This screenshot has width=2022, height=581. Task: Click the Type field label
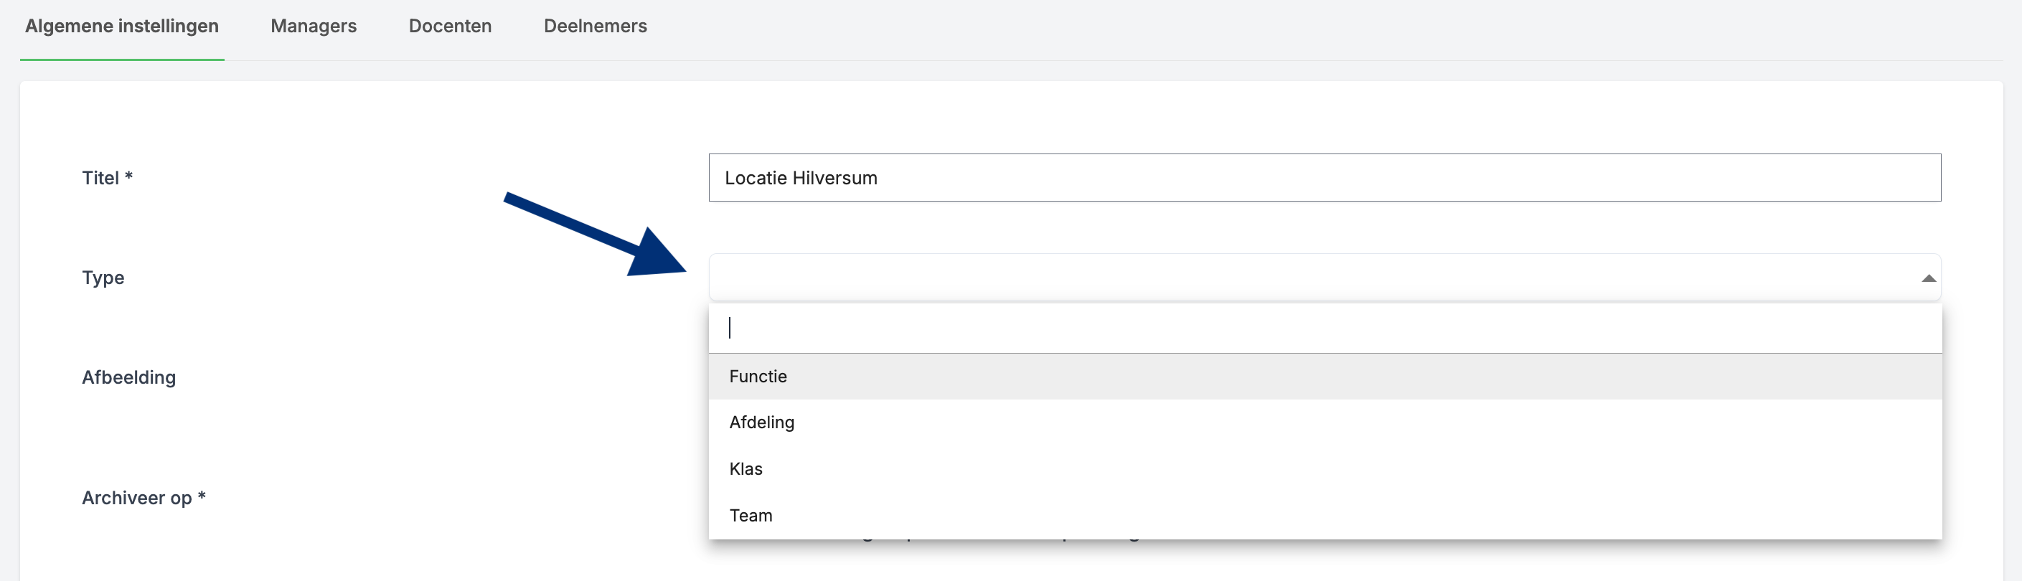(x=103, y=278)
